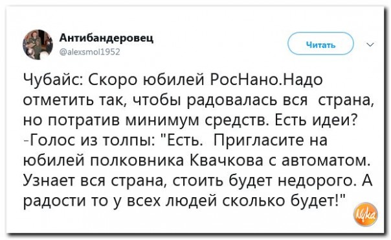Click the word полковника in the tweet
391x240 pixels.
pos(137,161)
